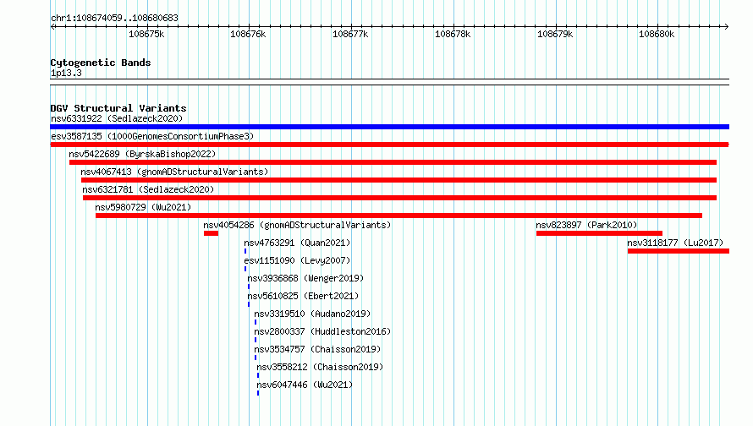
Task: Click the red nsv3118177 variant bar
Action: click(679, 251)
